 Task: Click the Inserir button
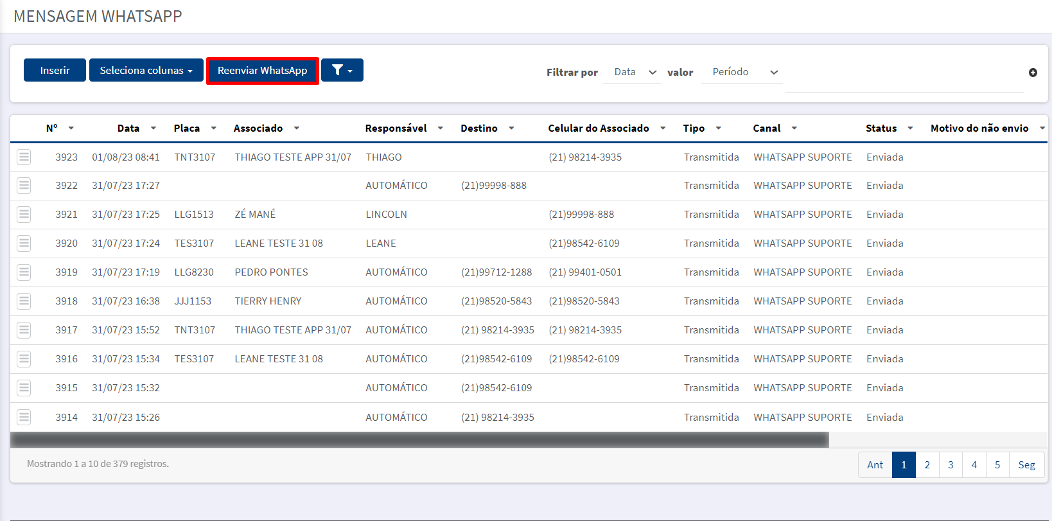pos(55,70)
